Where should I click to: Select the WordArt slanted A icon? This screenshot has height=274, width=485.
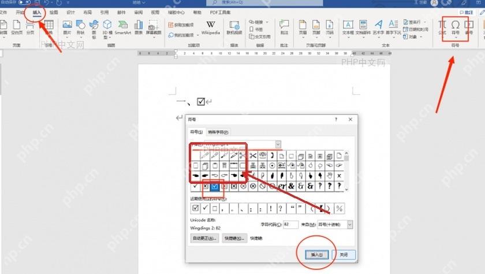click(379, 27)
